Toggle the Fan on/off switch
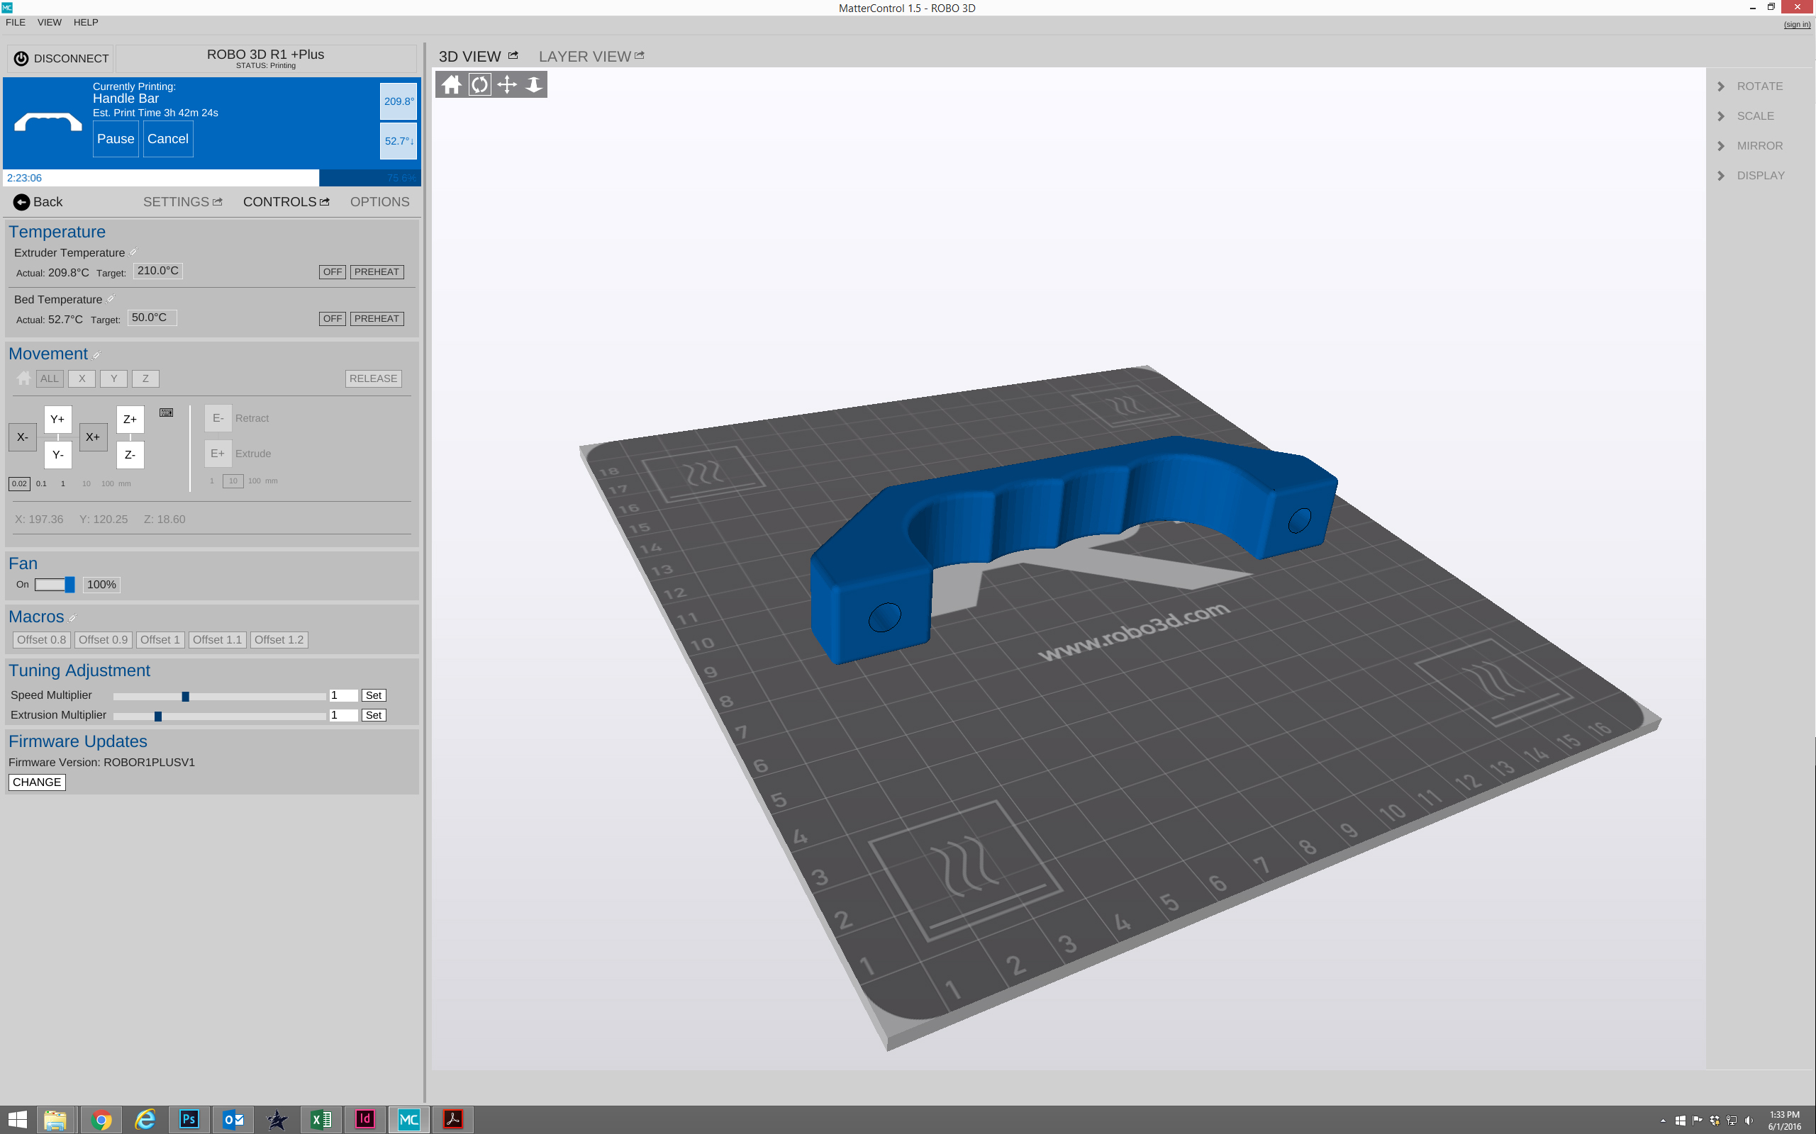Image resolution: width=1816 pixels, height=1134 pixels. (54, 584)
